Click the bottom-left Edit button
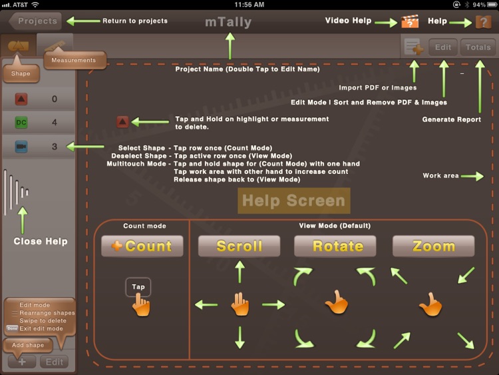The height and width of the screenshot is (375, 499). [55, 362]
